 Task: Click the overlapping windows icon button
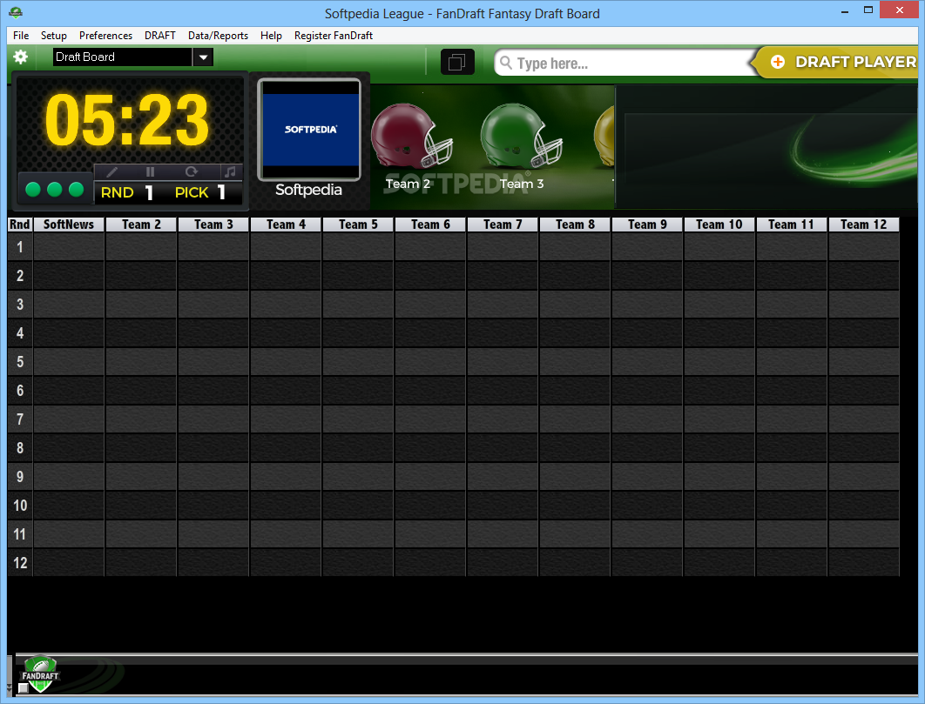[x=457, y=62]
